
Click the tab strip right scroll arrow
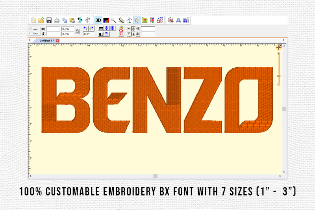click(x=283, y=41)
